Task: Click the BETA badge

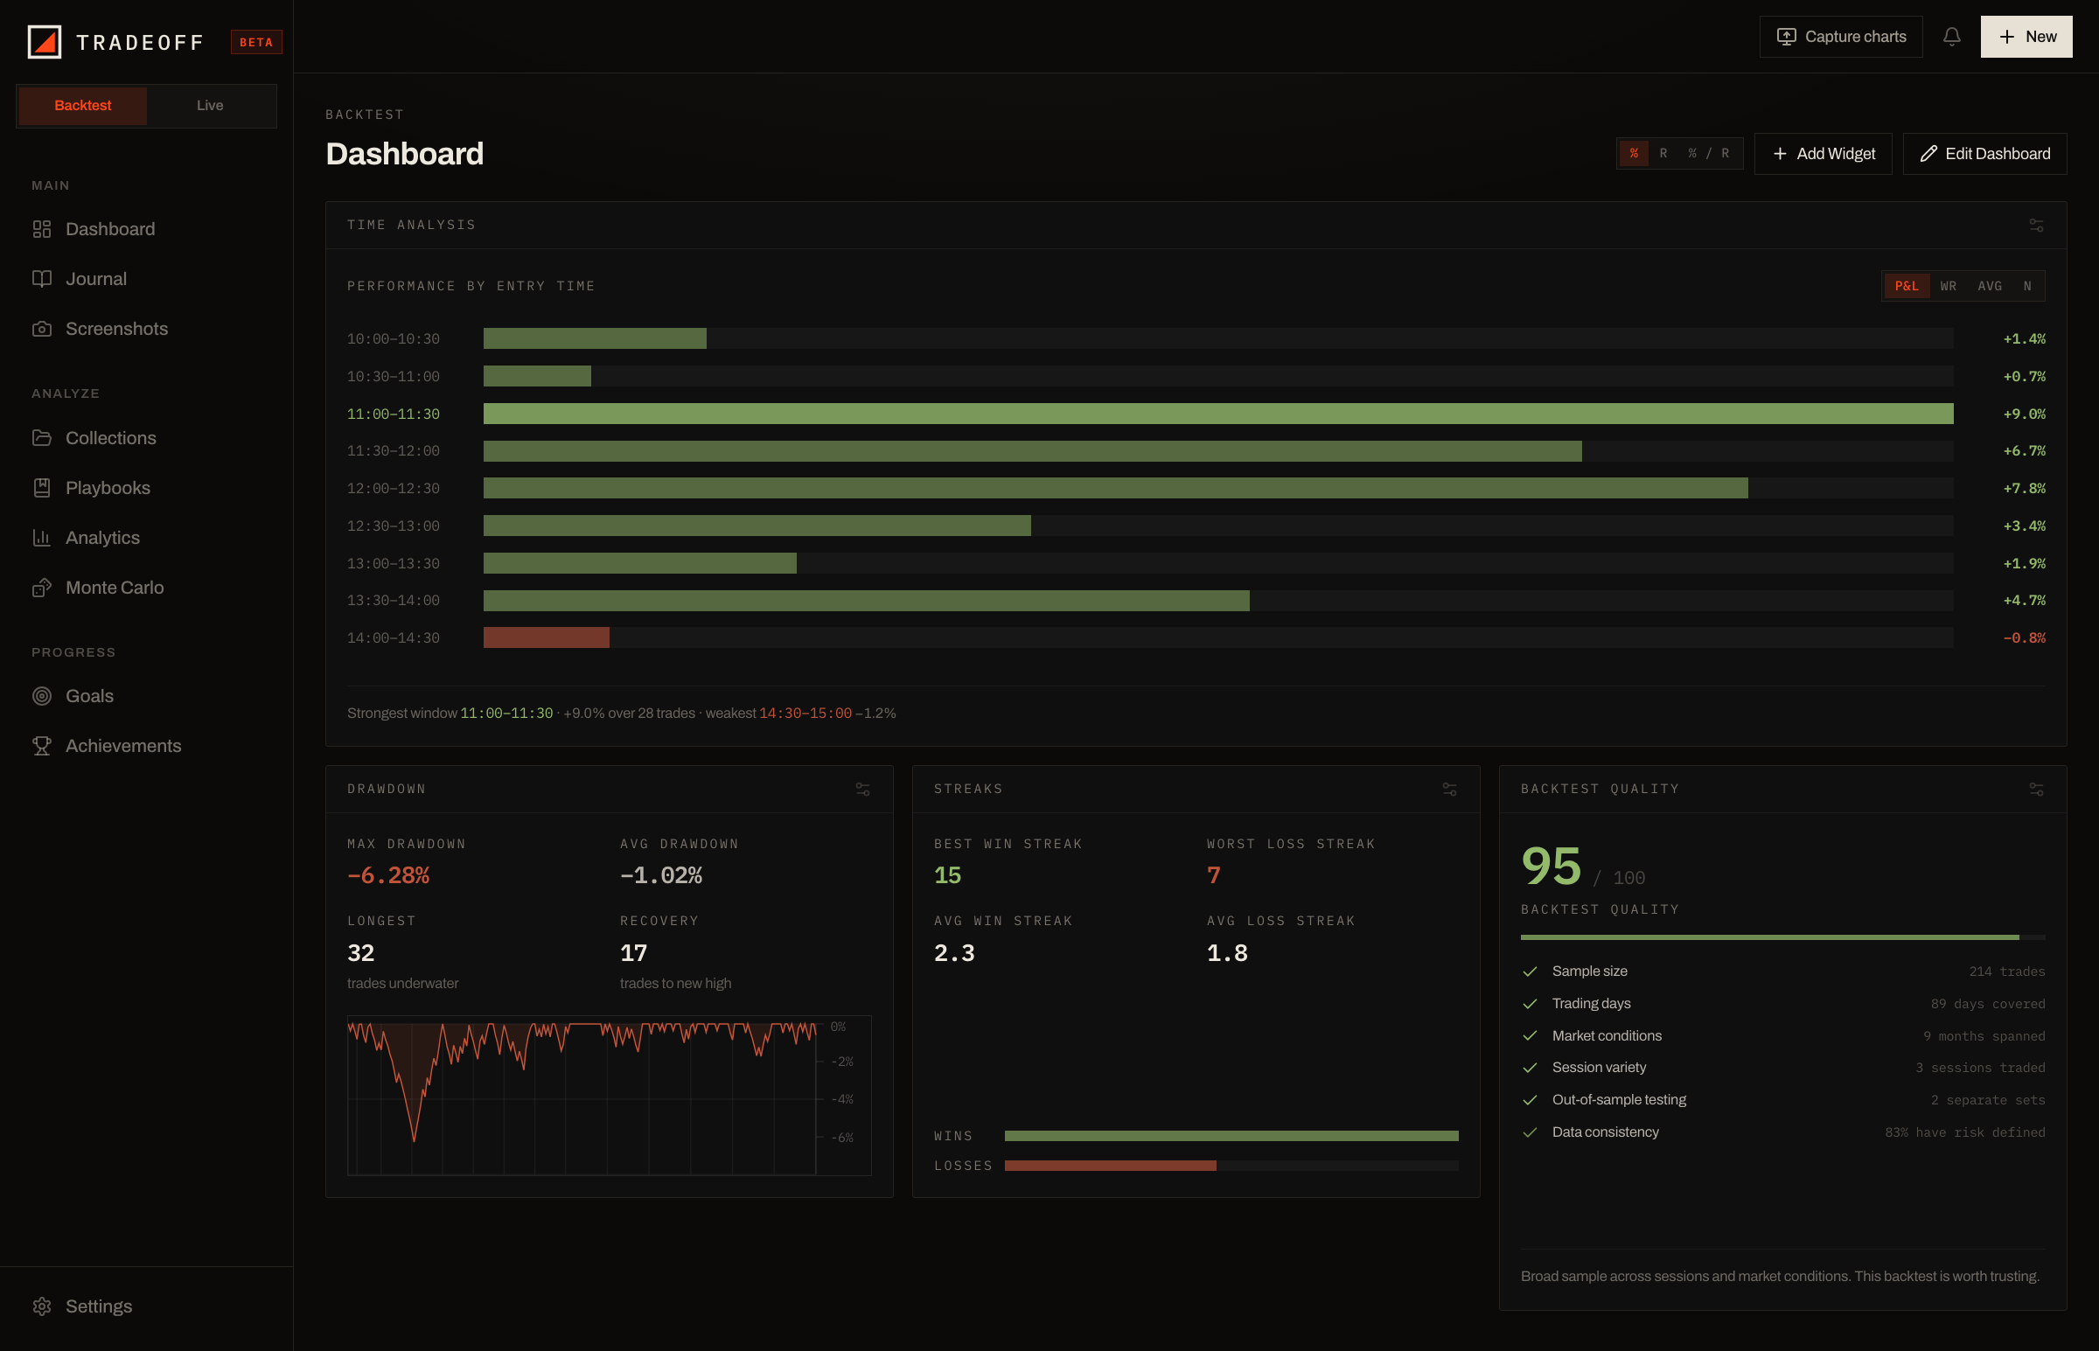Action: click(x=256, y=42)
